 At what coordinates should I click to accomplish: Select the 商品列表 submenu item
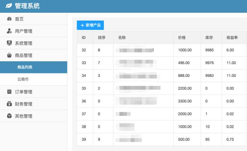pyautogui.click(x=34, y=67)
